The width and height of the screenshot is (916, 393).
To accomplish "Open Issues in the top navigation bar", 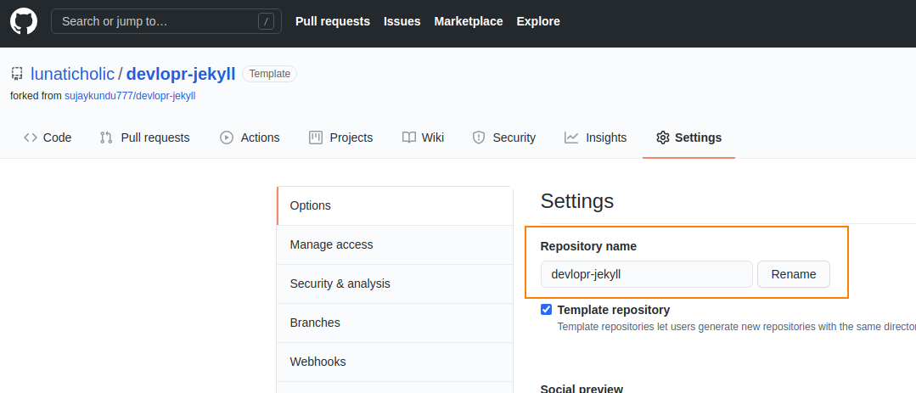I will click(x=402, y=21).
